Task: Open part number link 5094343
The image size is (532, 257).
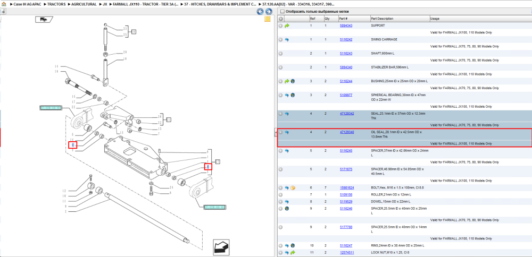Action: [x=346, y=25]
